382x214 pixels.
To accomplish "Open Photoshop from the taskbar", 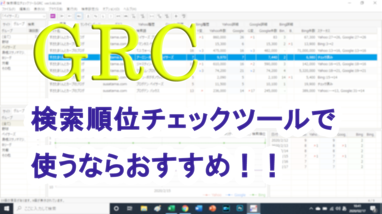I will click(240, 208).
